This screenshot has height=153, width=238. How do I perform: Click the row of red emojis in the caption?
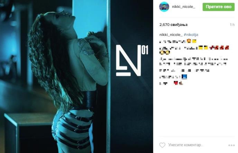[x=219, y=48]
